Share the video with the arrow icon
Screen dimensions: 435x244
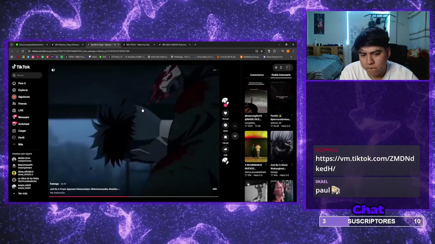point(225,149)
